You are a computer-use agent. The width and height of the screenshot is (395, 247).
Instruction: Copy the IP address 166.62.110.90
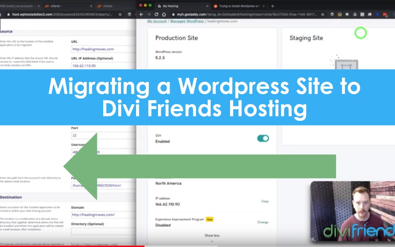click(265, 201)
